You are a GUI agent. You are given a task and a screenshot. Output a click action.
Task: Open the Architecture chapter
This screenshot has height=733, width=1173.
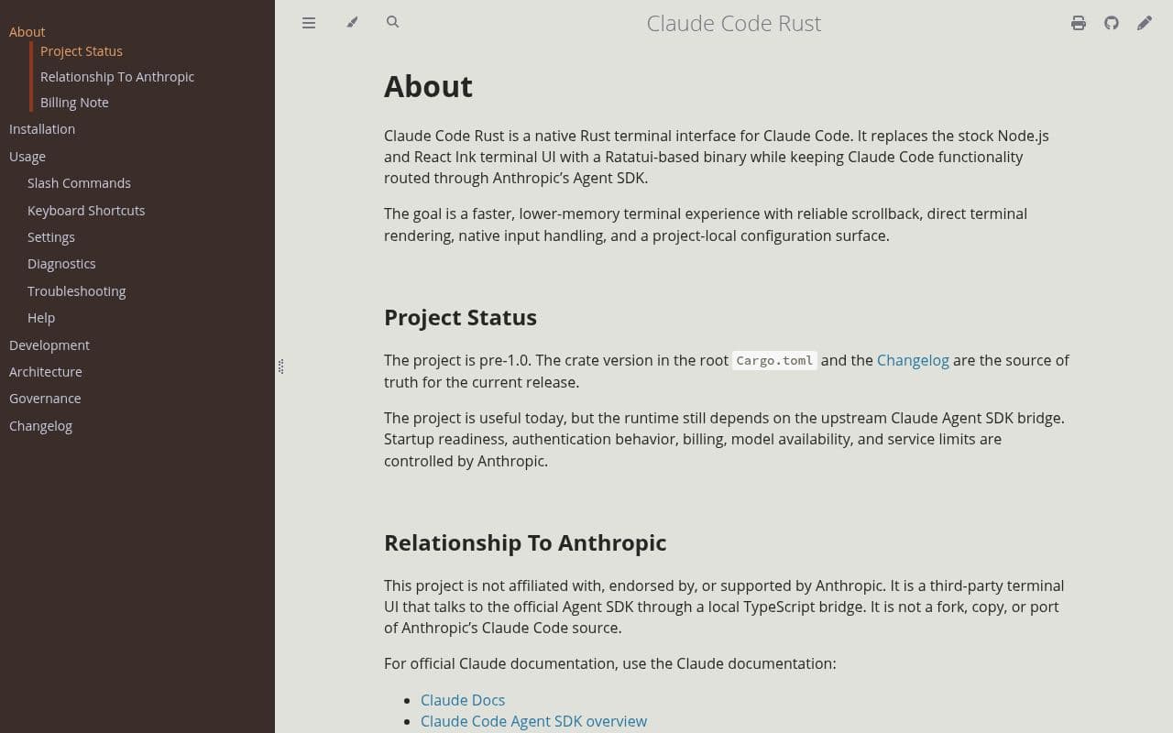coord(46,372)
